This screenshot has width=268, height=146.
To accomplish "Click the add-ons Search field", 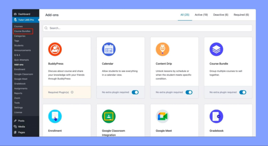I will point(147,28).
